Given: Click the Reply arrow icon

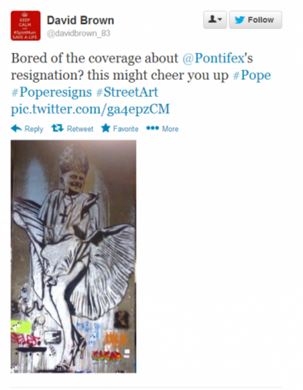Looking at the screenshot, I should click(16, 128).
